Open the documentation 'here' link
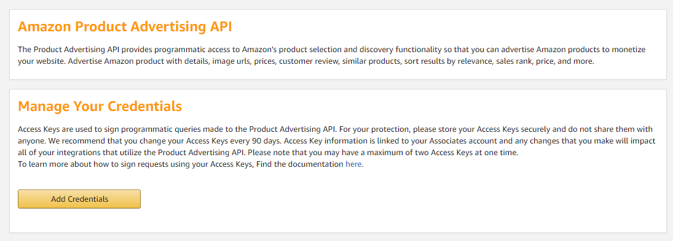Viewport: 673px width, 241px height. [x=353, y=164]
